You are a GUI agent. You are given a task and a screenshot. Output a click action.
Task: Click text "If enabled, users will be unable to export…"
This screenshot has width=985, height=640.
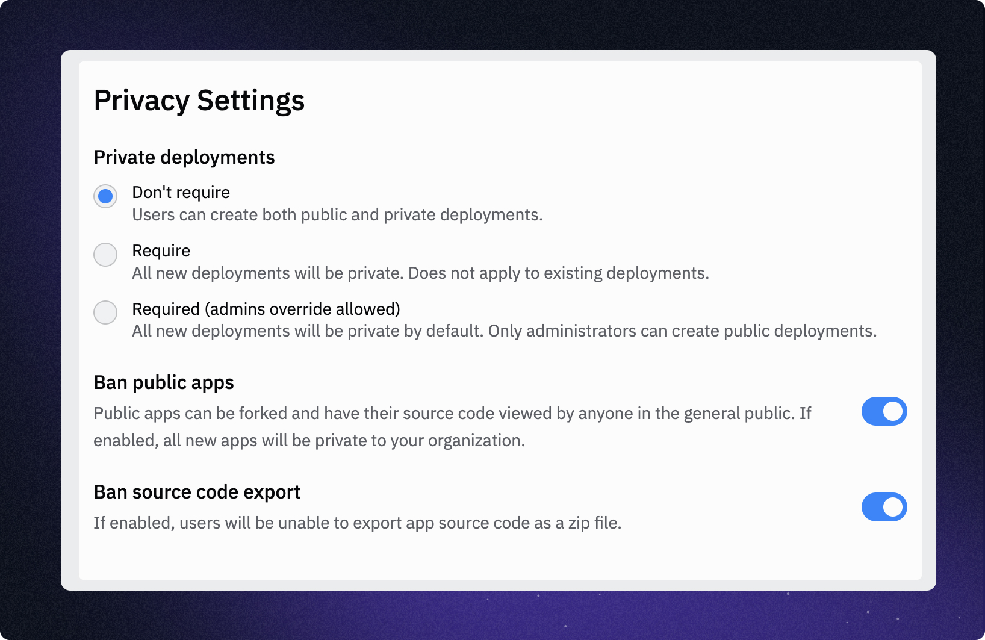(x=357, y=523)
